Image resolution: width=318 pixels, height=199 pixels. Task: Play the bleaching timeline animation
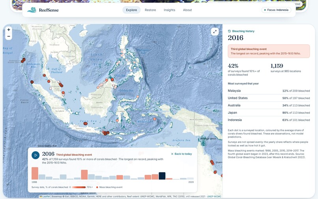[x=36, y=155]
